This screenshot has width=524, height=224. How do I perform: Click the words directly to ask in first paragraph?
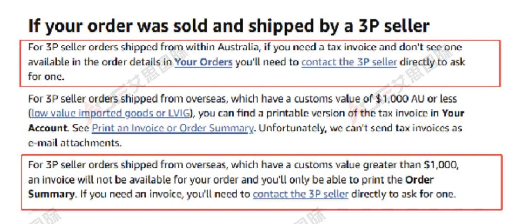(432, 62)
